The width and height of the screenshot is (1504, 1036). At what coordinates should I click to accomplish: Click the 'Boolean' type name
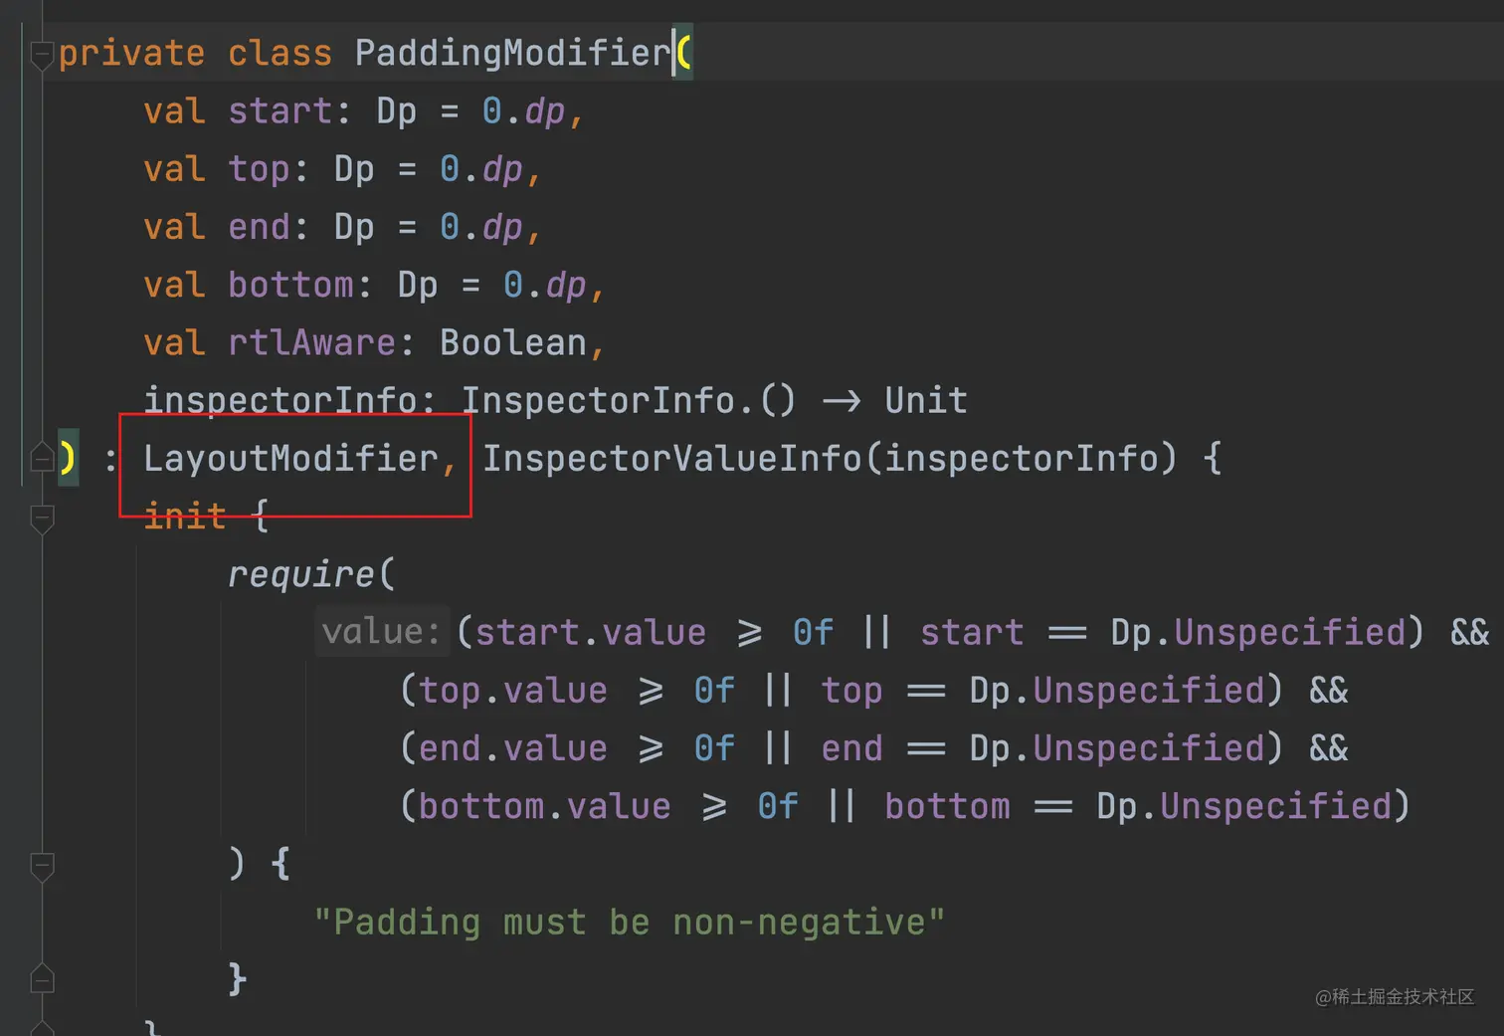[513, 342]
